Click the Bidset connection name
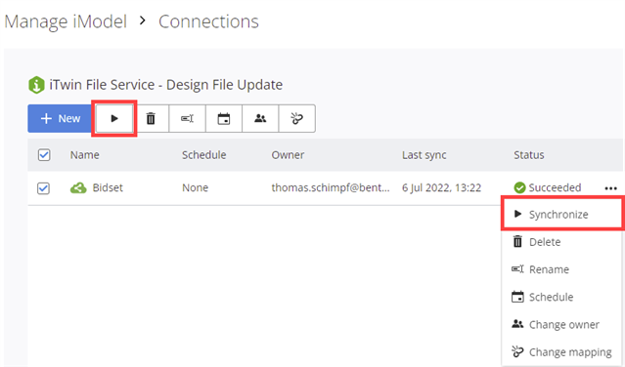 click(x=108, y=187)
